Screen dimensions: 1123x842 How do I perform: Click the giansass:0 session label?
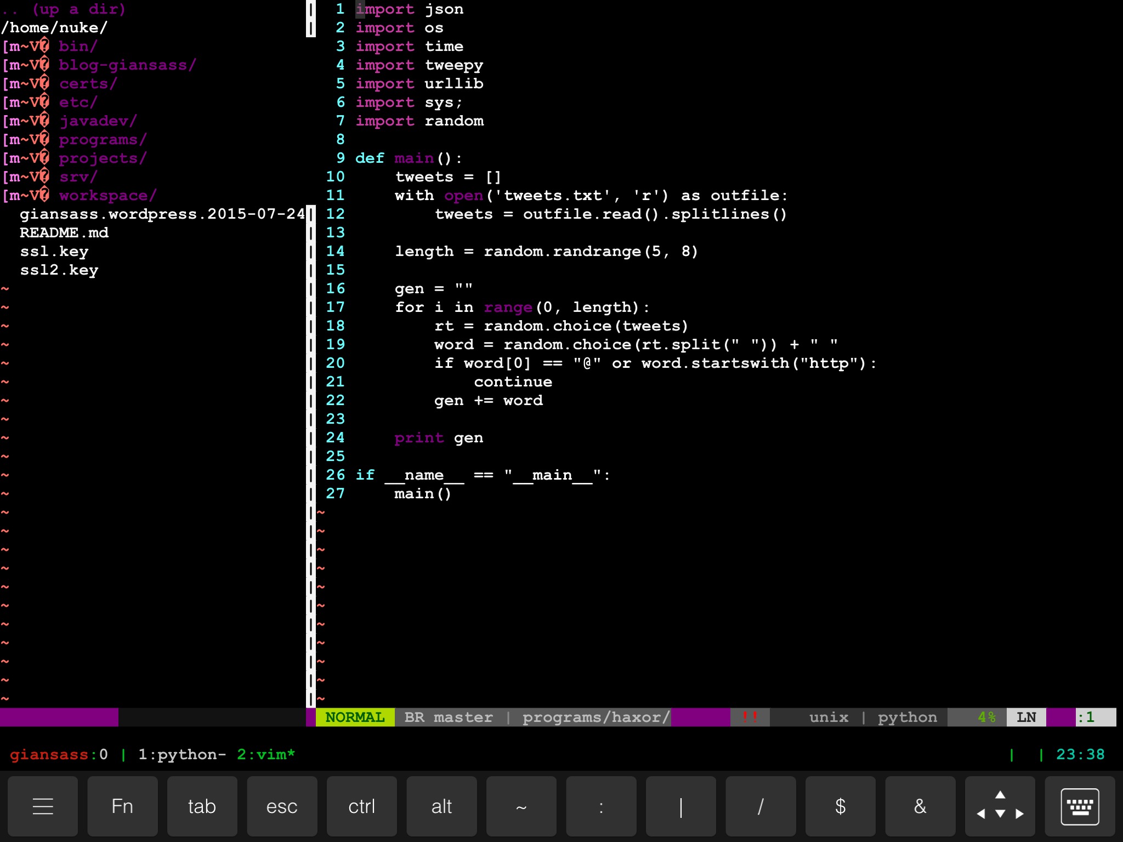pos(59,755)
